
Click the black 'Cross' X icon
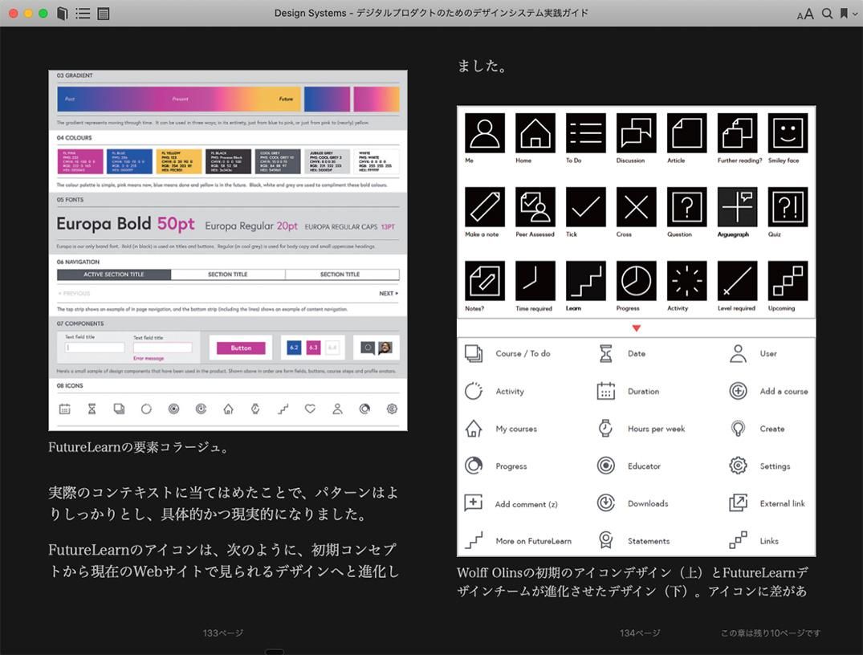637,207
